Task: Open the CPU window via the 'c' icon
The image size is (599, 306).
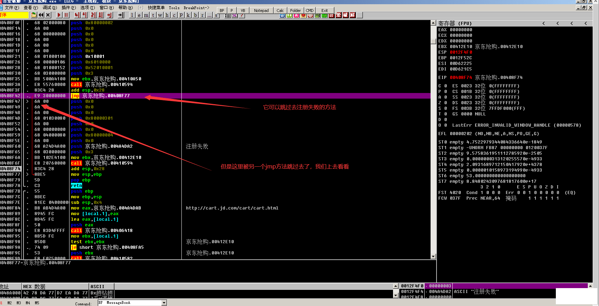Action: pos(174,15)
